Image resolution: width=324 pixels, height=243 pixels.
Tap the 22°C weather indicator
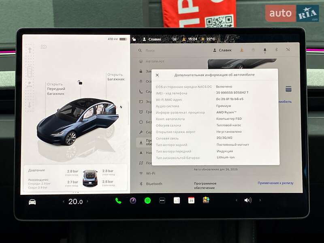tap(208, 39)
